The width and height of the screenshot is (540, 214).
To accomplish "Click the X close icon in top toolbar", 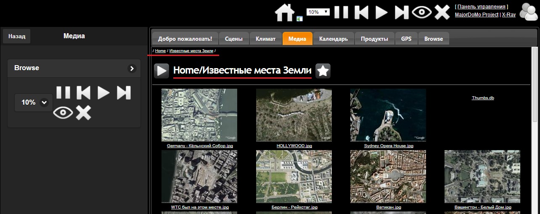I will 442,12.
